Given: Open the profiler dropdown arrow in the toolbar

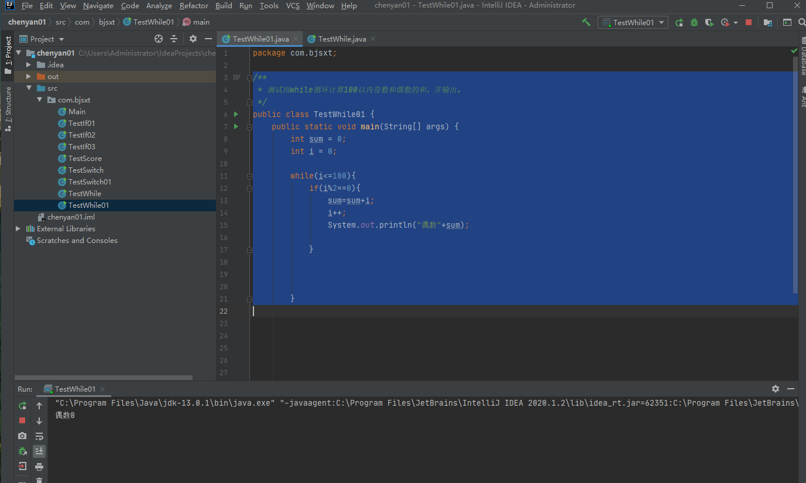Looking at the screenshot, I should click(x=736, y=22).
